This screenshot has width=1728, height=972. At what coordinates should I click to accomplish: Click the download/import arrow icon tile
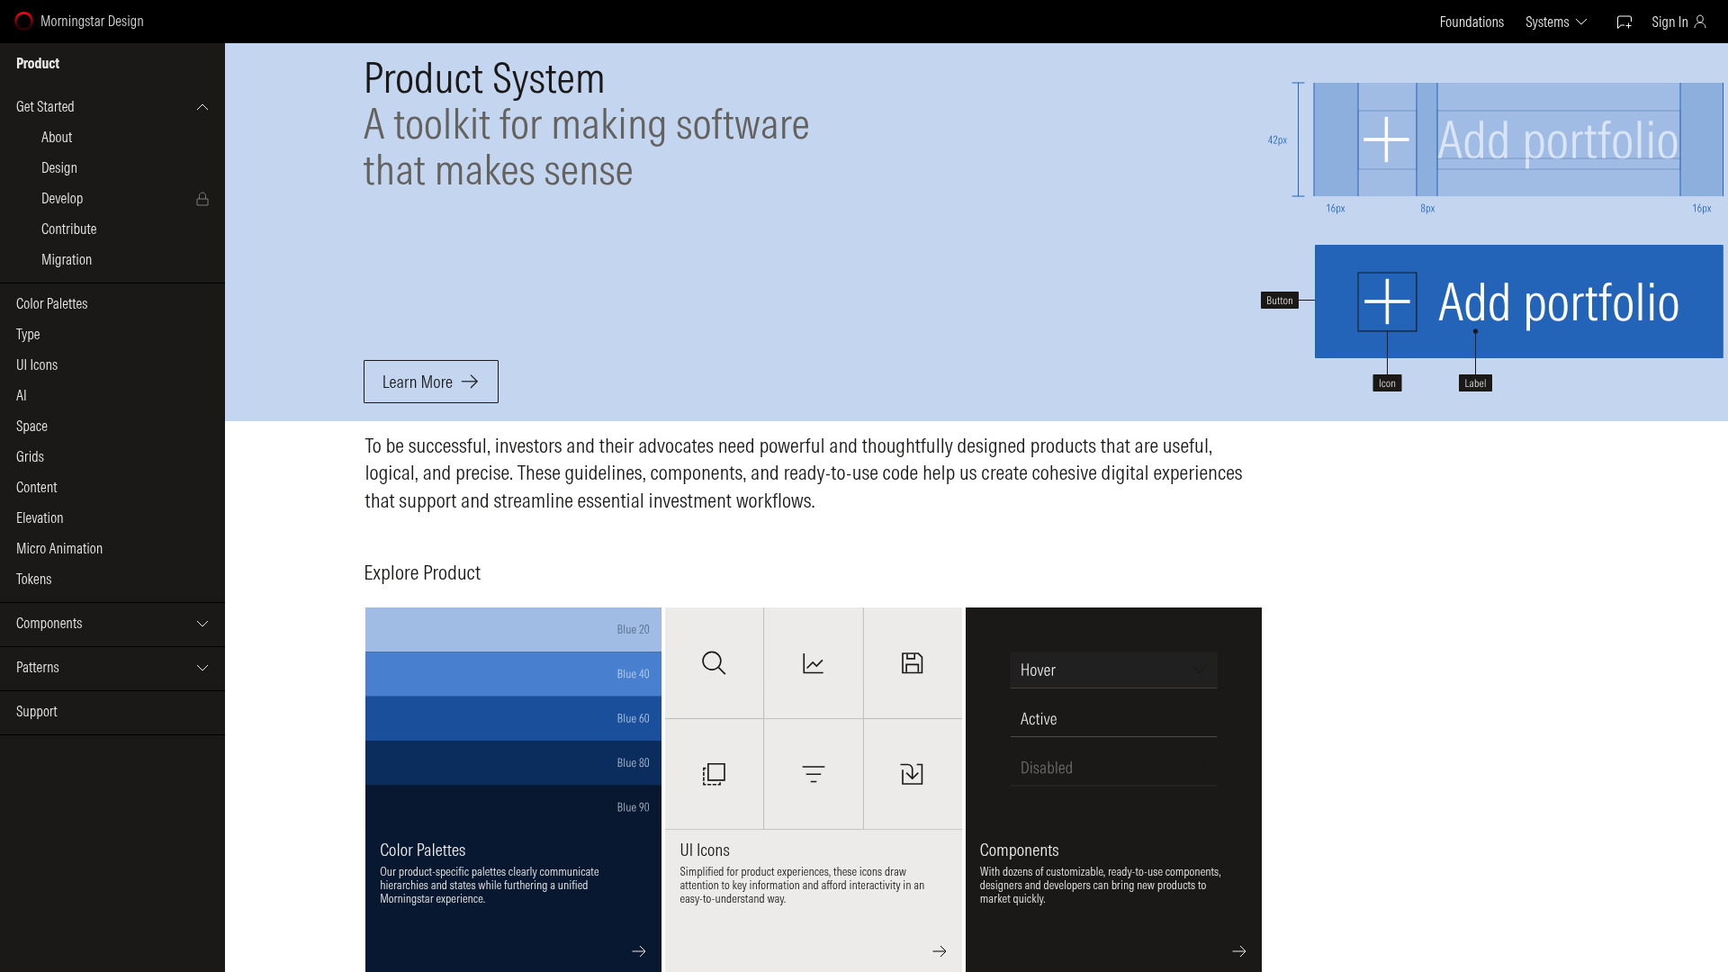tap(913, 774)
